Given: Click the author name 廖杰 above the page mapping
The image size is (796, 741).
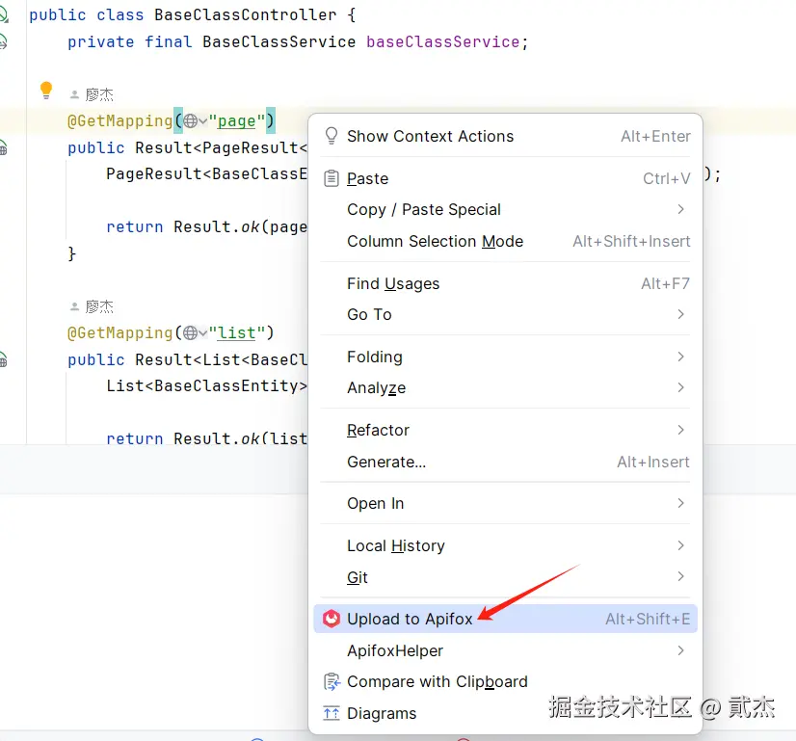Looking at the screenshot, I should [x=99, y=94].
